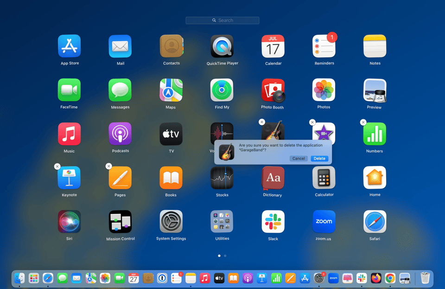Open Pages from the Launchpad grid

click(x=120, y=178)
